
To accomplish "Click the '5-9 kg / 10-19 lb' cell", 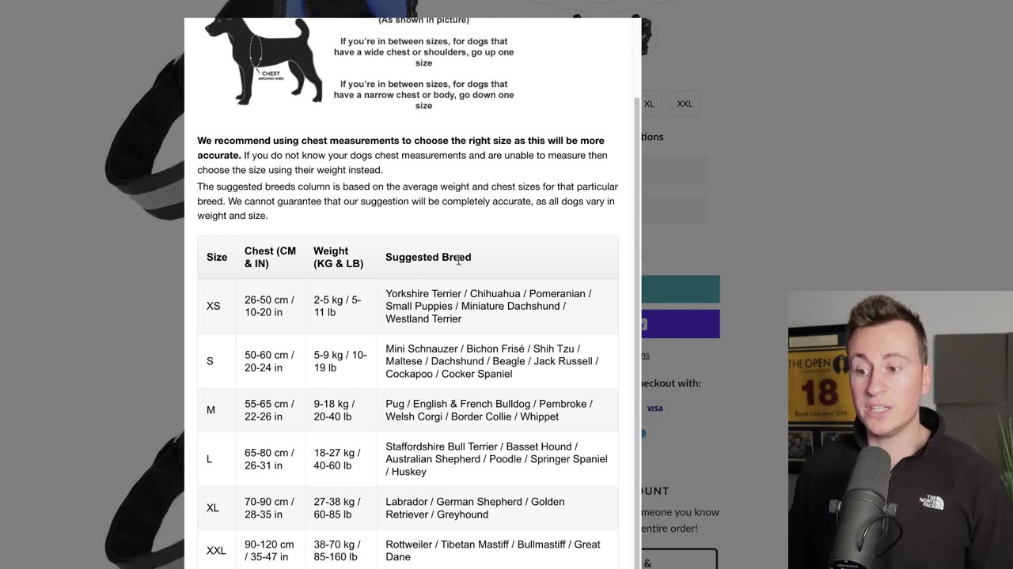I will [x=340, y=361].
